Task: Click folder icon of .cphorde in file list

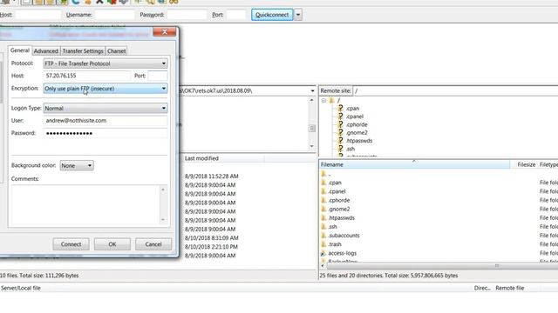Action: click(323, 200)
